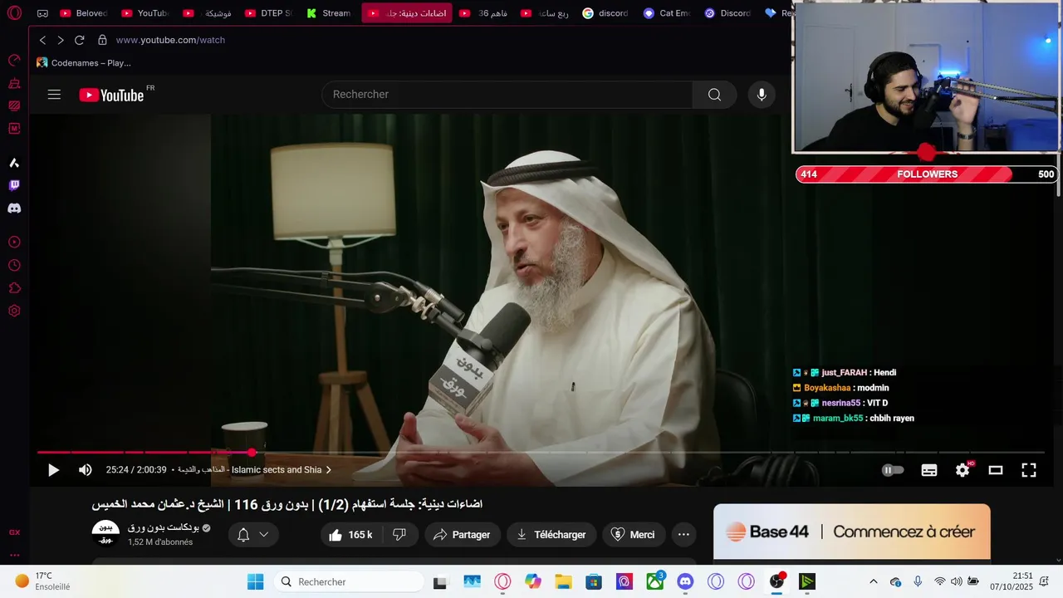This screenshot has height=598, width=1063.
Task: Click the taskbar Rechercher search box
Action: (x=349, y=581)
